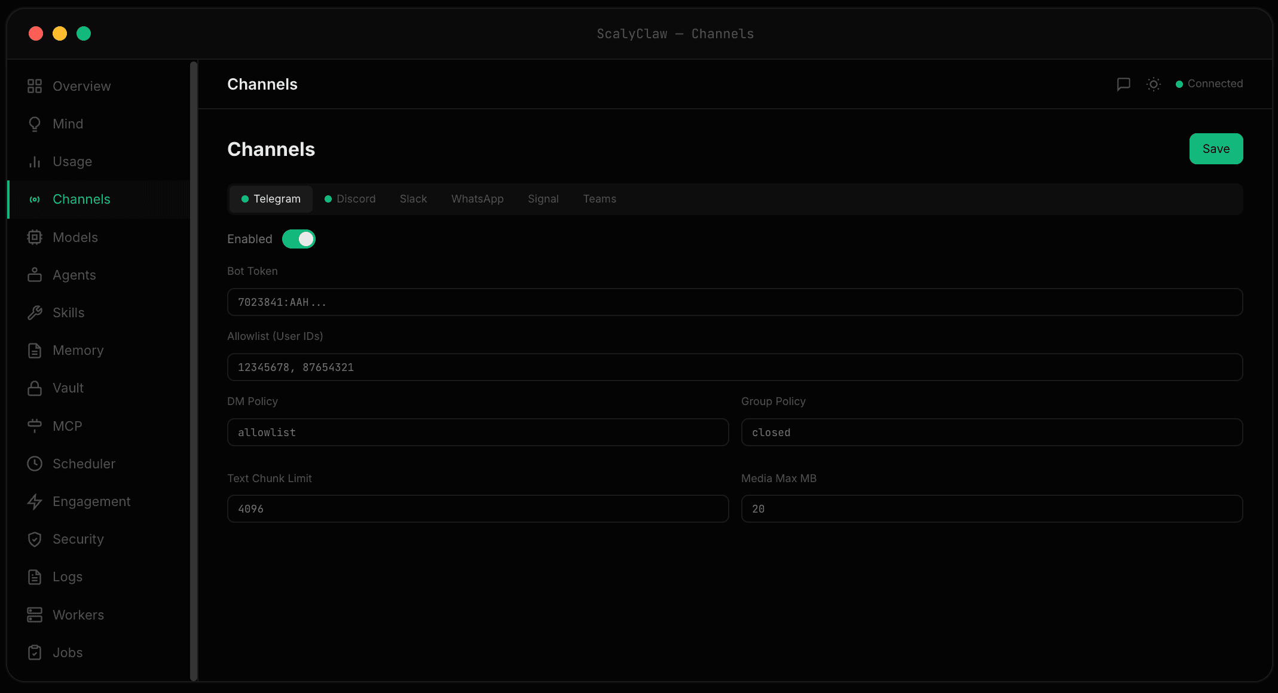Toggle the theme with the sun icon
Viewport: 1278px width, 693px height.
1154,84
